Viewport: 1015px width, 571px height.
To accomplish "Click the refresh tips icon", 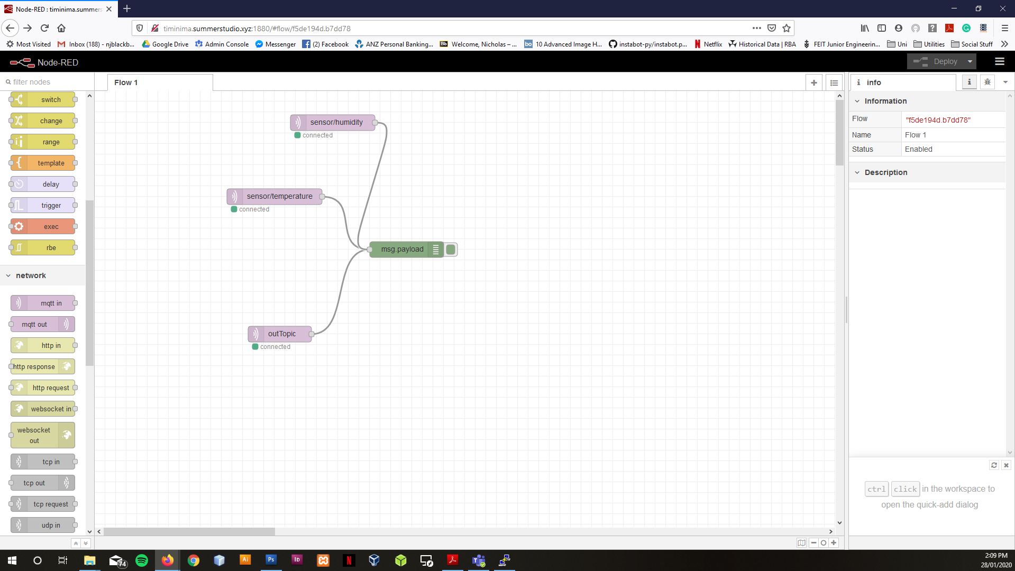I will [994, 465].
